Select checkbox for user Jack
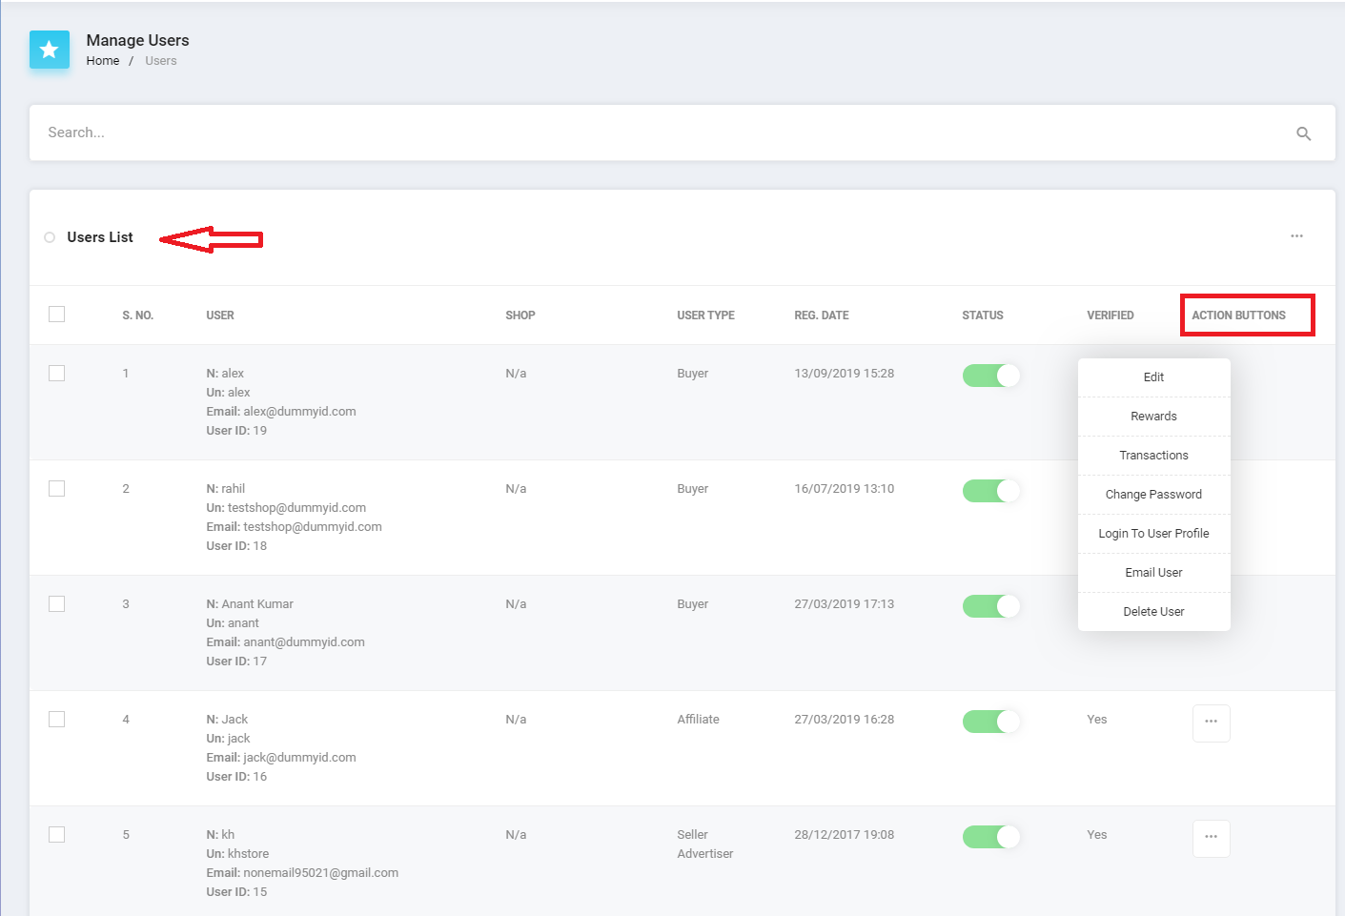The height and width of the screenshot is (916, 1345). pyautogui.click(x=57, y=720)
